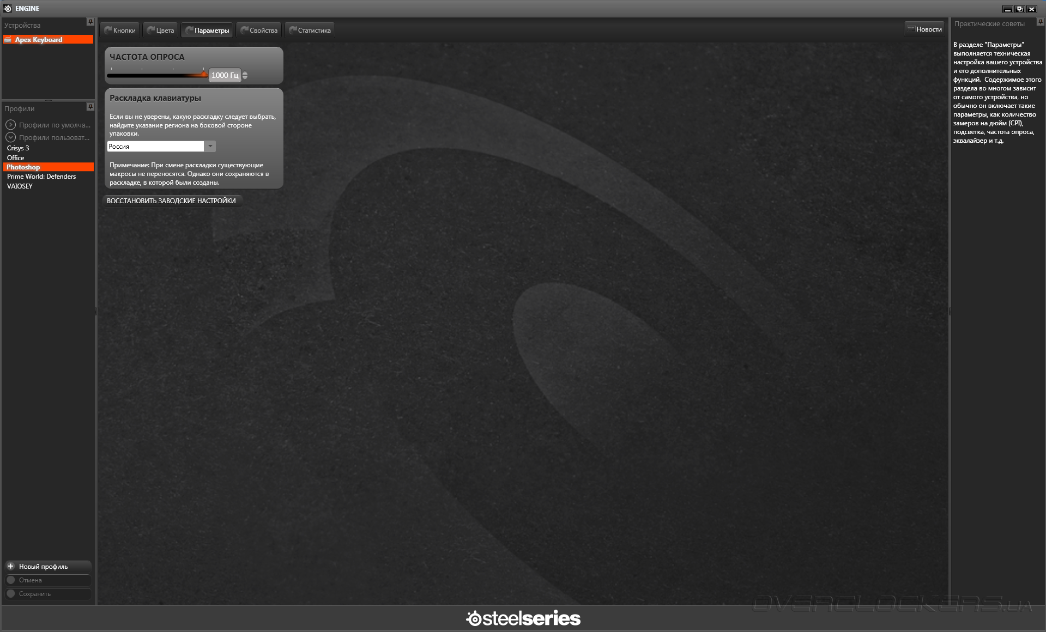Click the 1000 Гц value field

225,75
